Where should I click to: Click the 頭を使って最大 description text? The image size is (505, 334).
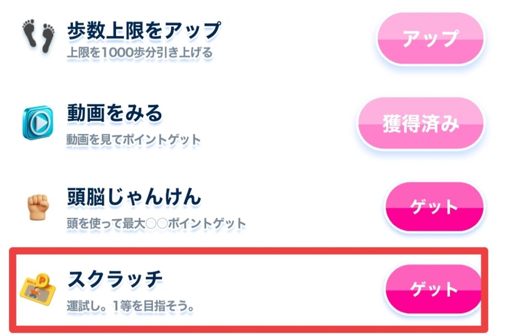[105, 224]
